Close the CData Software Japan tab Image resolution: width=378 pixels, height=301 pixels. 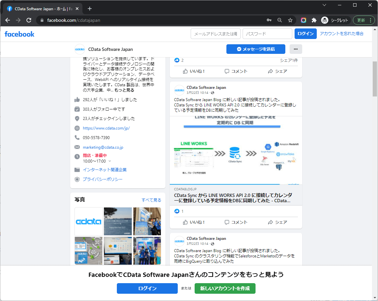(77, 9)
